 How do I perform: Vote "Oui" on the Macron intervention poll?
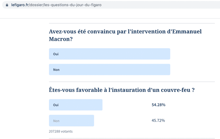pyautogui.click(x=109, y=54)
